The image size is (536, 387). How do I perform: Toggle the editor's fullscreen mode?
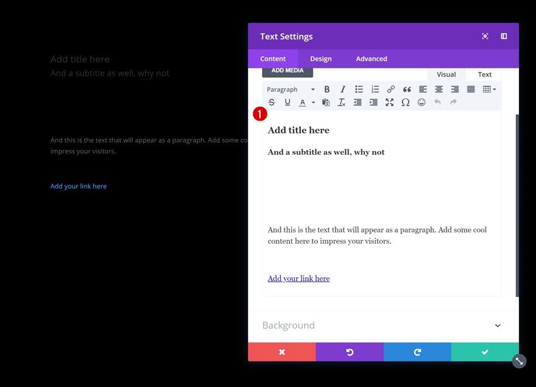[x=389, y=102]
